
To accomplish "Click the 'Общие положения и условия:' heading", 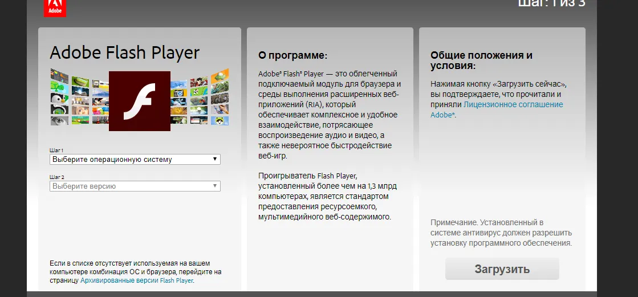I will [481, 60].
